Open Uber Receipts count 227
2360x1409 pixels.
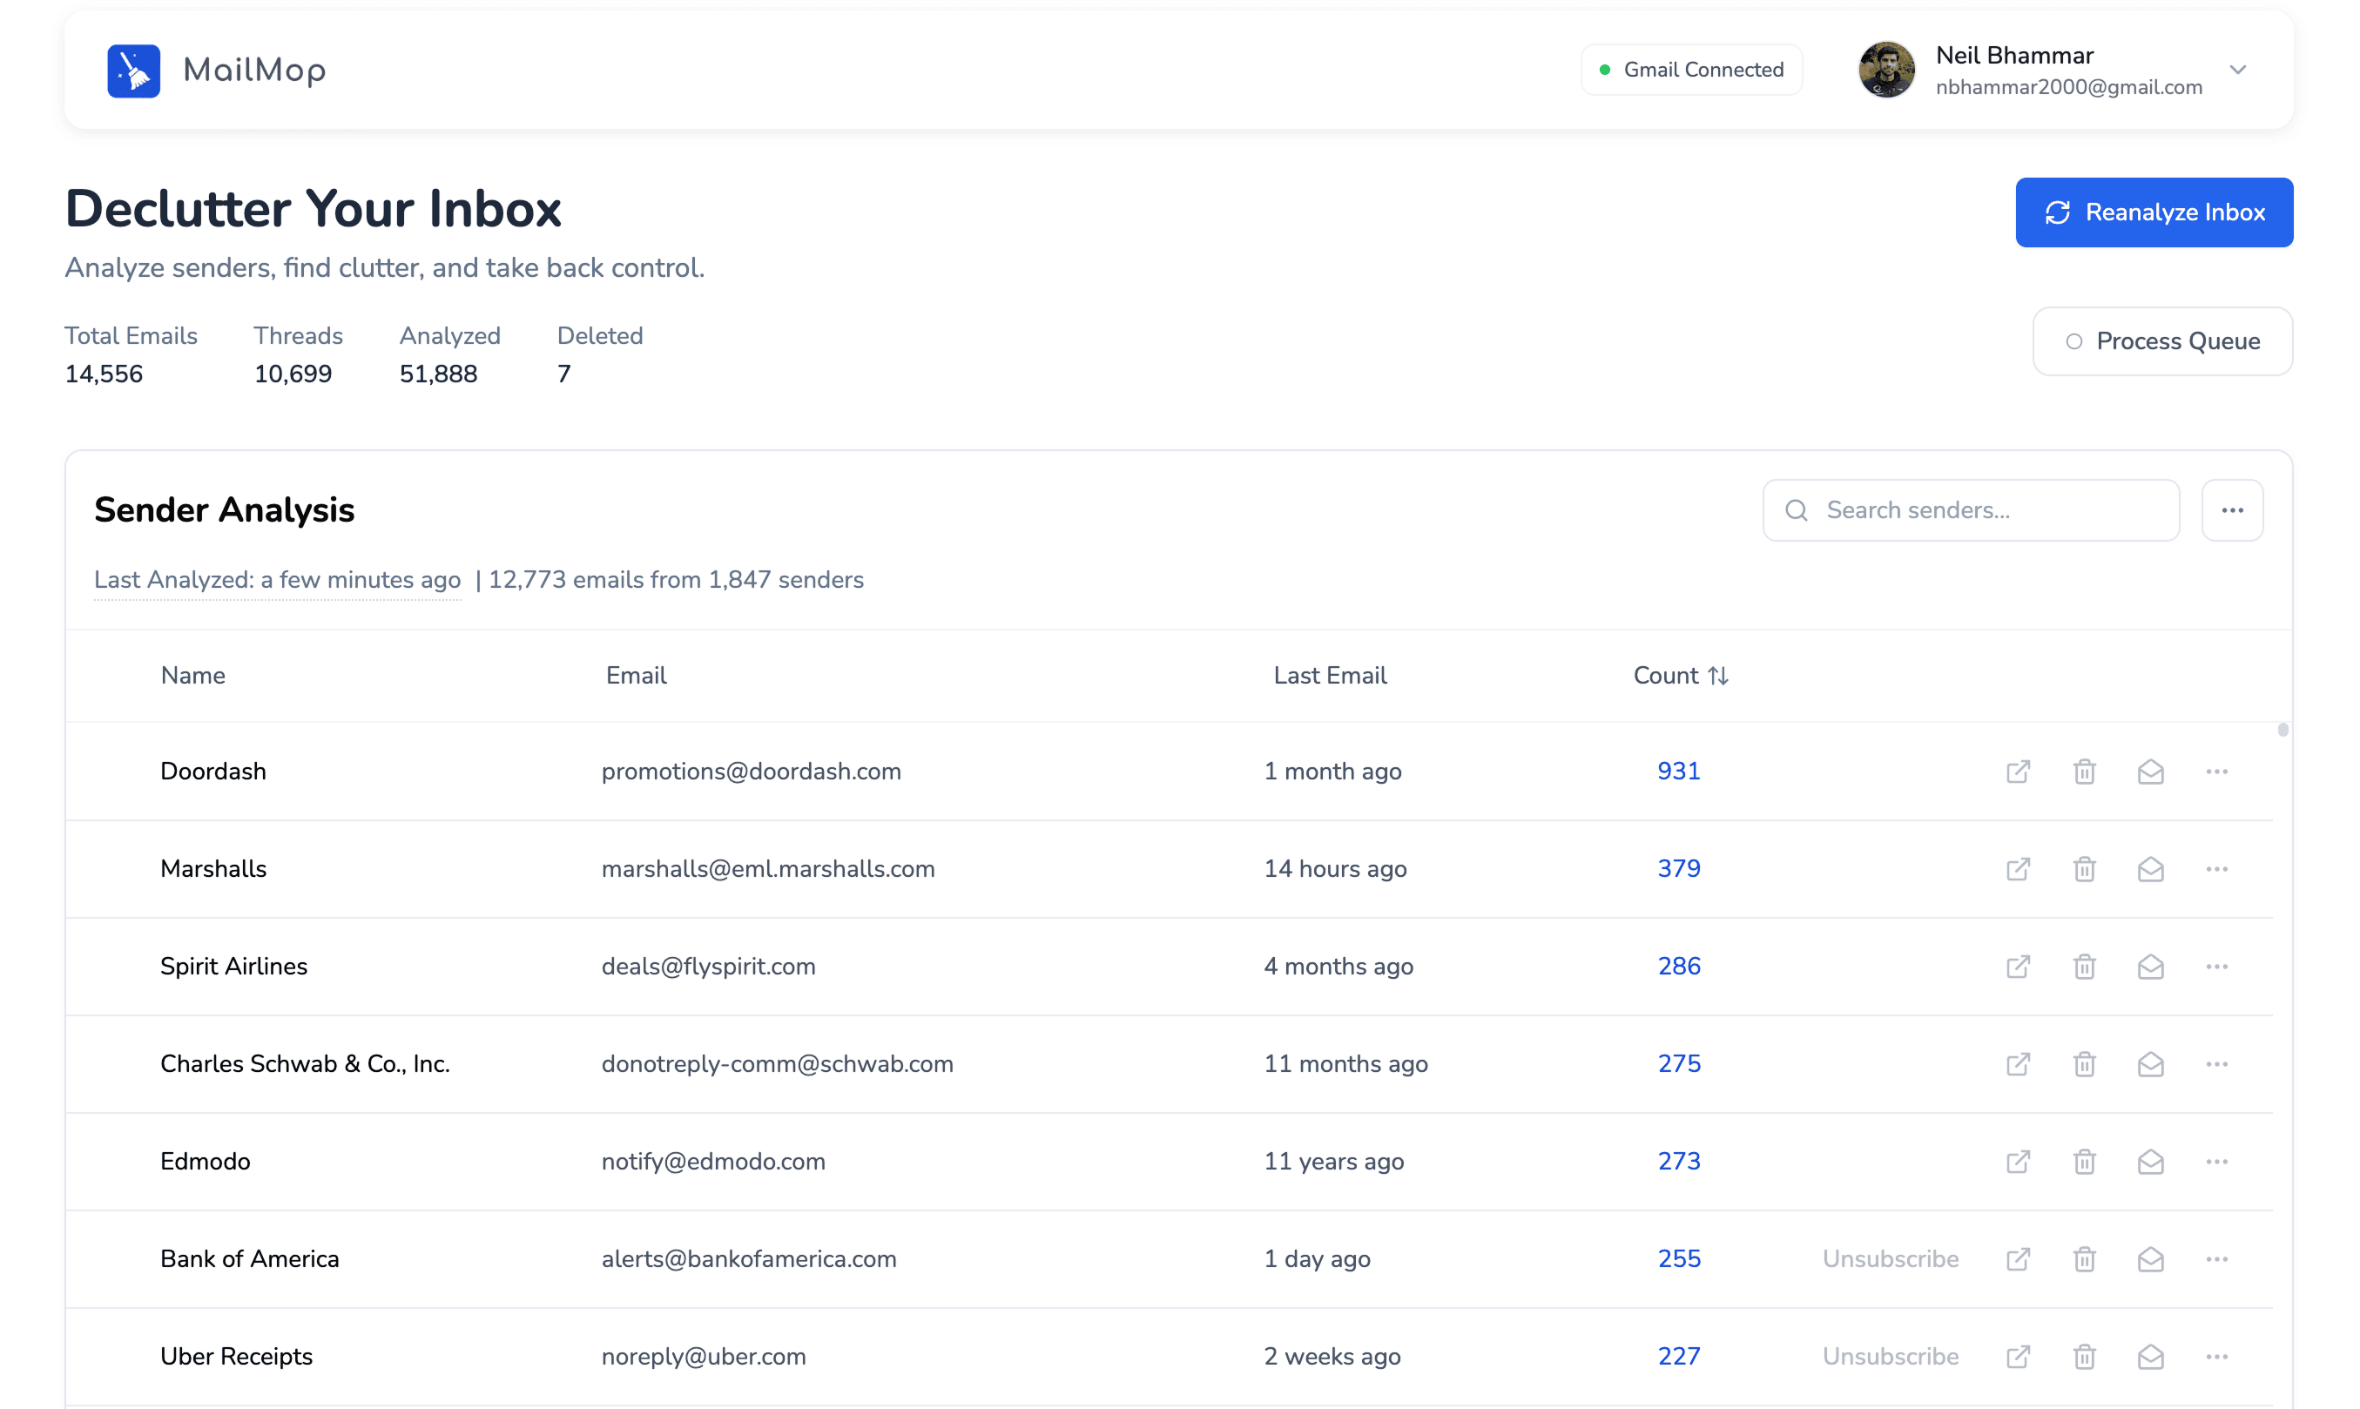point(1678,1357)
